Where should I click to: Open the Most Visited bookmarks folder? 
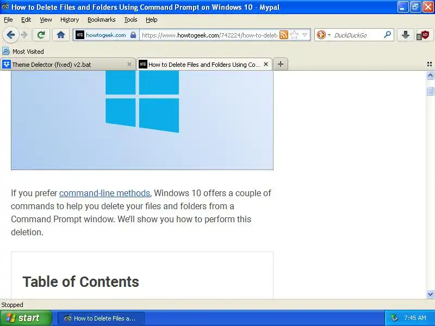click(x=23, y=51)
